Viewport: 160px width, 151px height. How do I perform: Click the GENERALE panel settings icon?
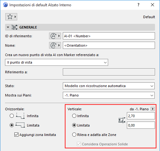coord(14,27)
